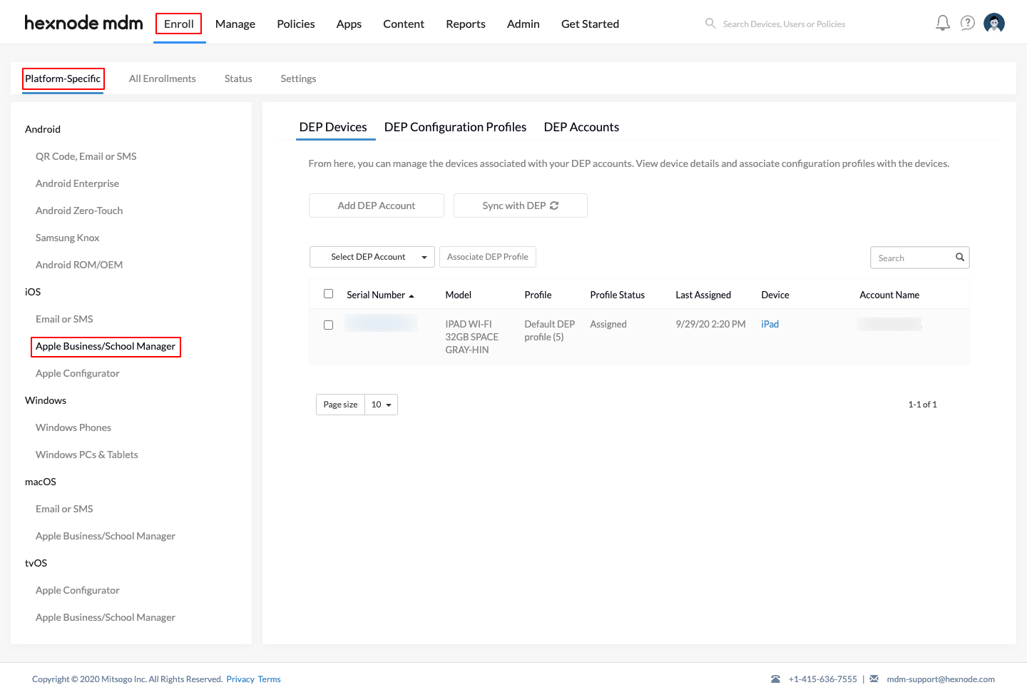
Task: Click the Associate DEP Profile button
Action: tap(488, 257)
